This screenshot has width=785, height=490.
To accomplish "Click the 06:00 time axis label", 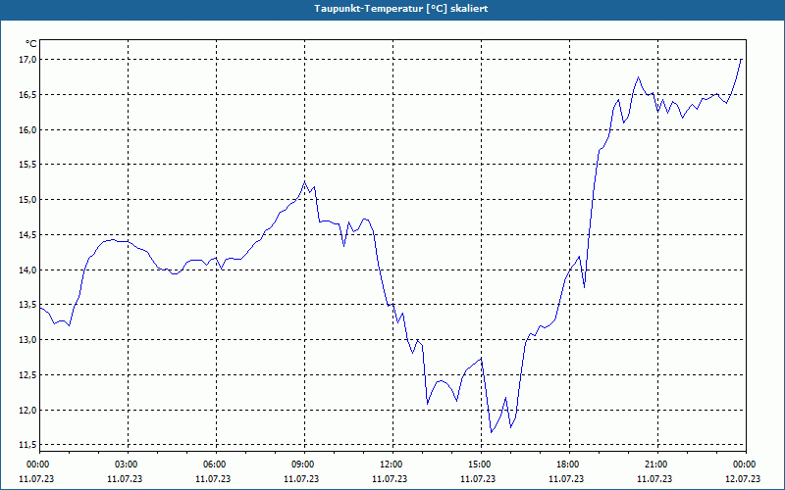I will click(x=213, y=465).
